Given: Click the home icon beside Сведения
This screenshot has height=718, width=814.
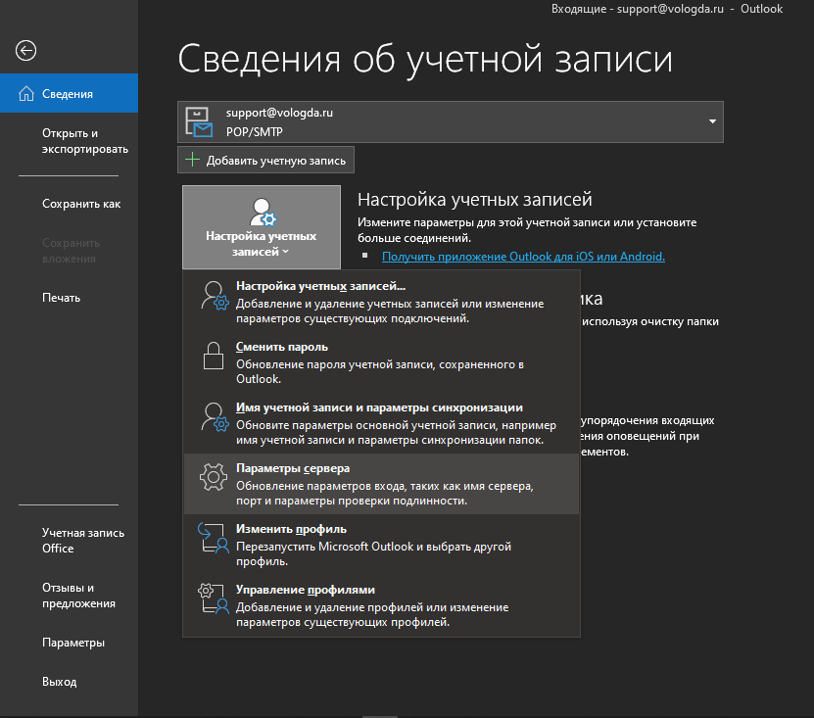Looking at the screenshot, I should pyautogui.click(x=26, y=94).
